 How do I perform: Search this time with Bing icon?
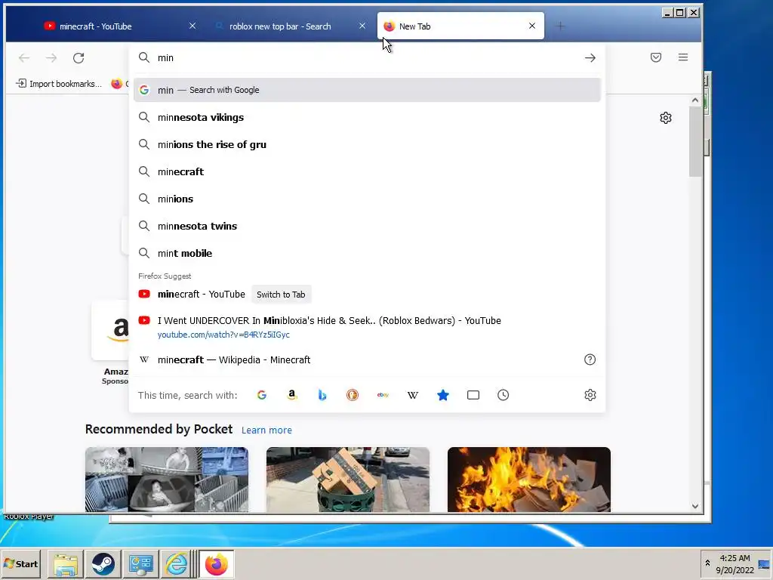pyautogui.click(x=322, y=395)
